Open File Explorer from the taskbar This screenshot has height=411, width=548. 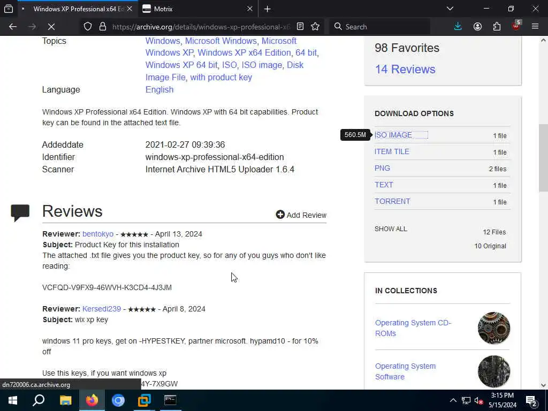click(65, 400)
